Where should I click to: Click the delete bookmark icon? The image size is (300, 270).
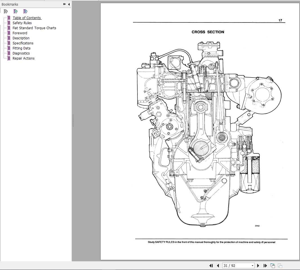coord(5,12)
